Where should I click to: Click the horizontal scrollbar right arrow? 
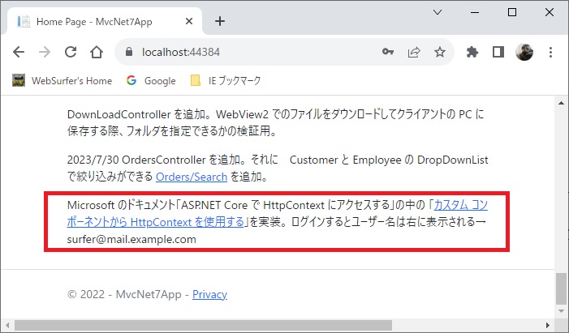coord(548,325)
